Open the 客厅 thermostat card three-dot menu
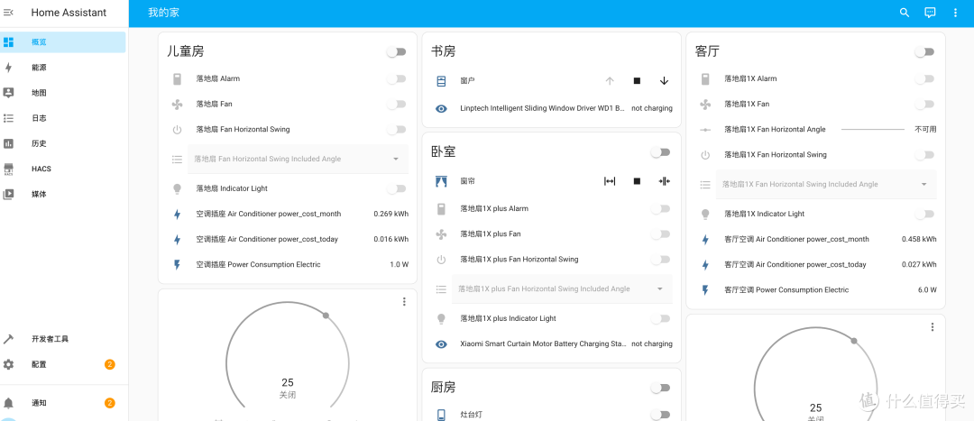This screenshot has width=974, height=421. [933, 327]
